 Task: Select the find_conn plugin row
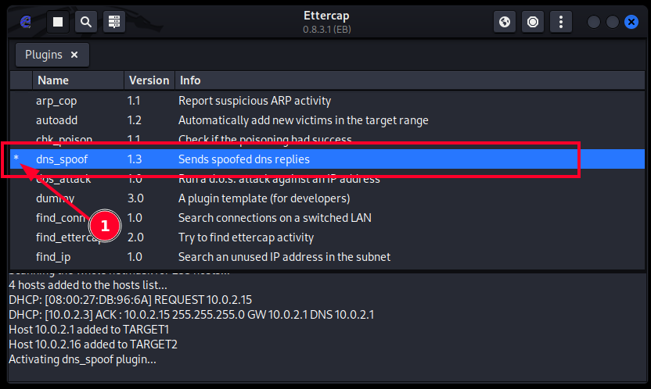(59, 218)
